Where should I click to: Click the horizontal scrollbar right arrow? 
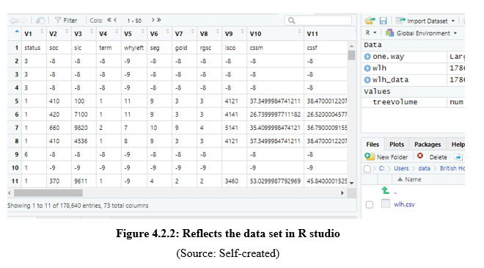(x=342, y=193)
